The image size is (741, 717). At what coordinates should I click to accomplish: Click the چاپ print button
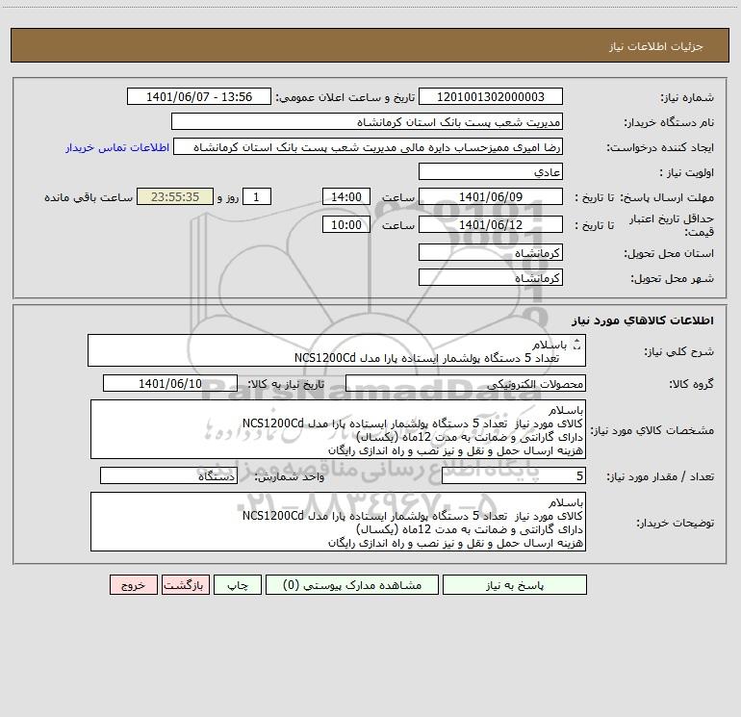(x=238, y=585)
